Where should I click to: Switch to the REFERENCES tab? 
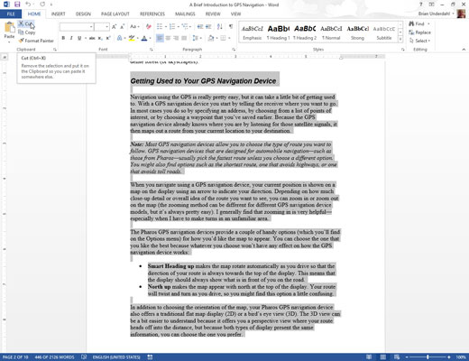(x=152, y=14)
